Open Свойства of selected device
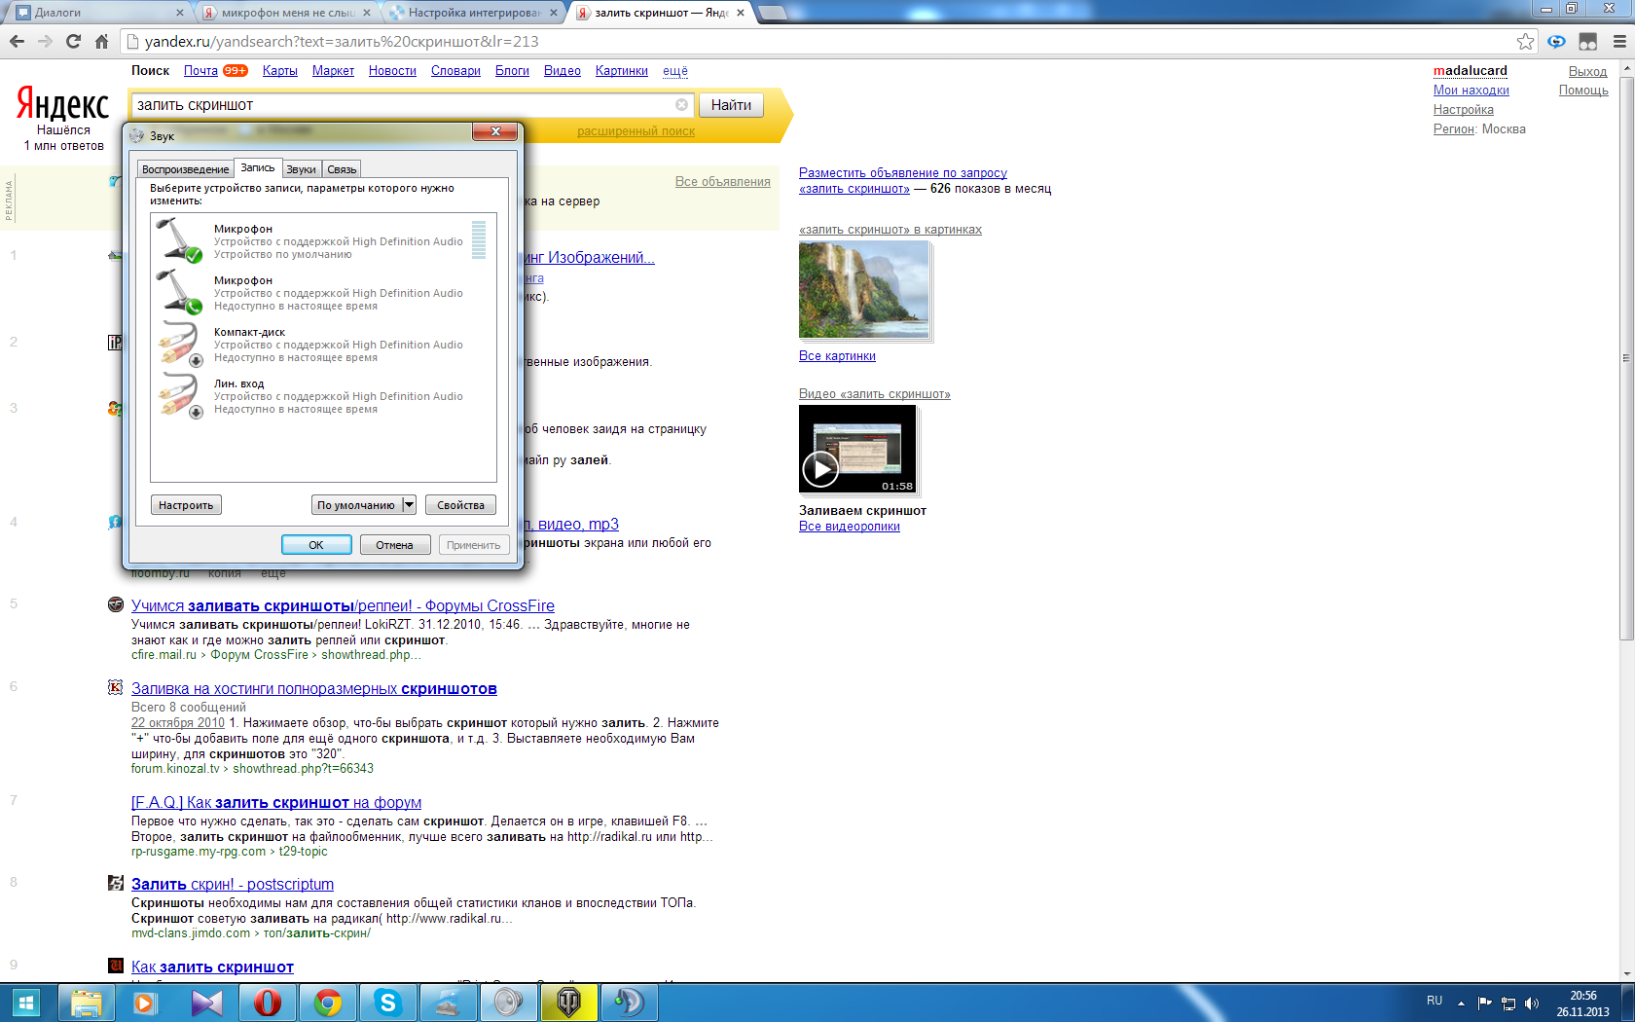 pyautogui.click(x=460, y=505)
